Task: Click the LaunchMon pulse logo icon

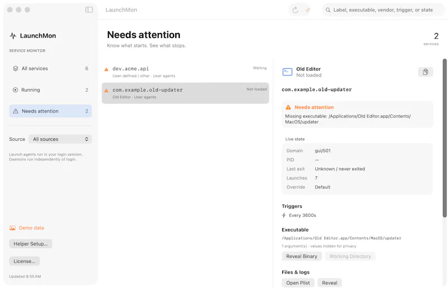Action: (x=13, y=36)
